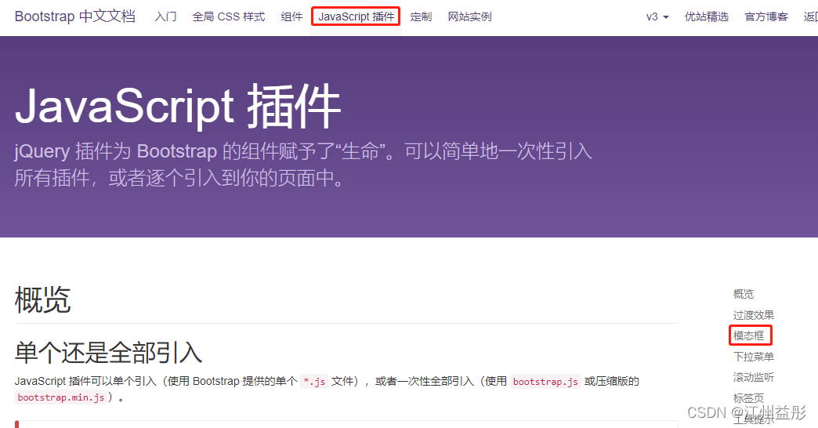Click the *.js code snippet
818x428 pixels.
tap(314, 382)
